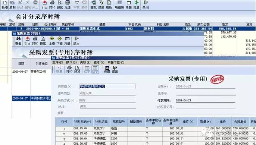
Task: Click the empty 纳税登记号 field
Action: (x=206, y=107)
